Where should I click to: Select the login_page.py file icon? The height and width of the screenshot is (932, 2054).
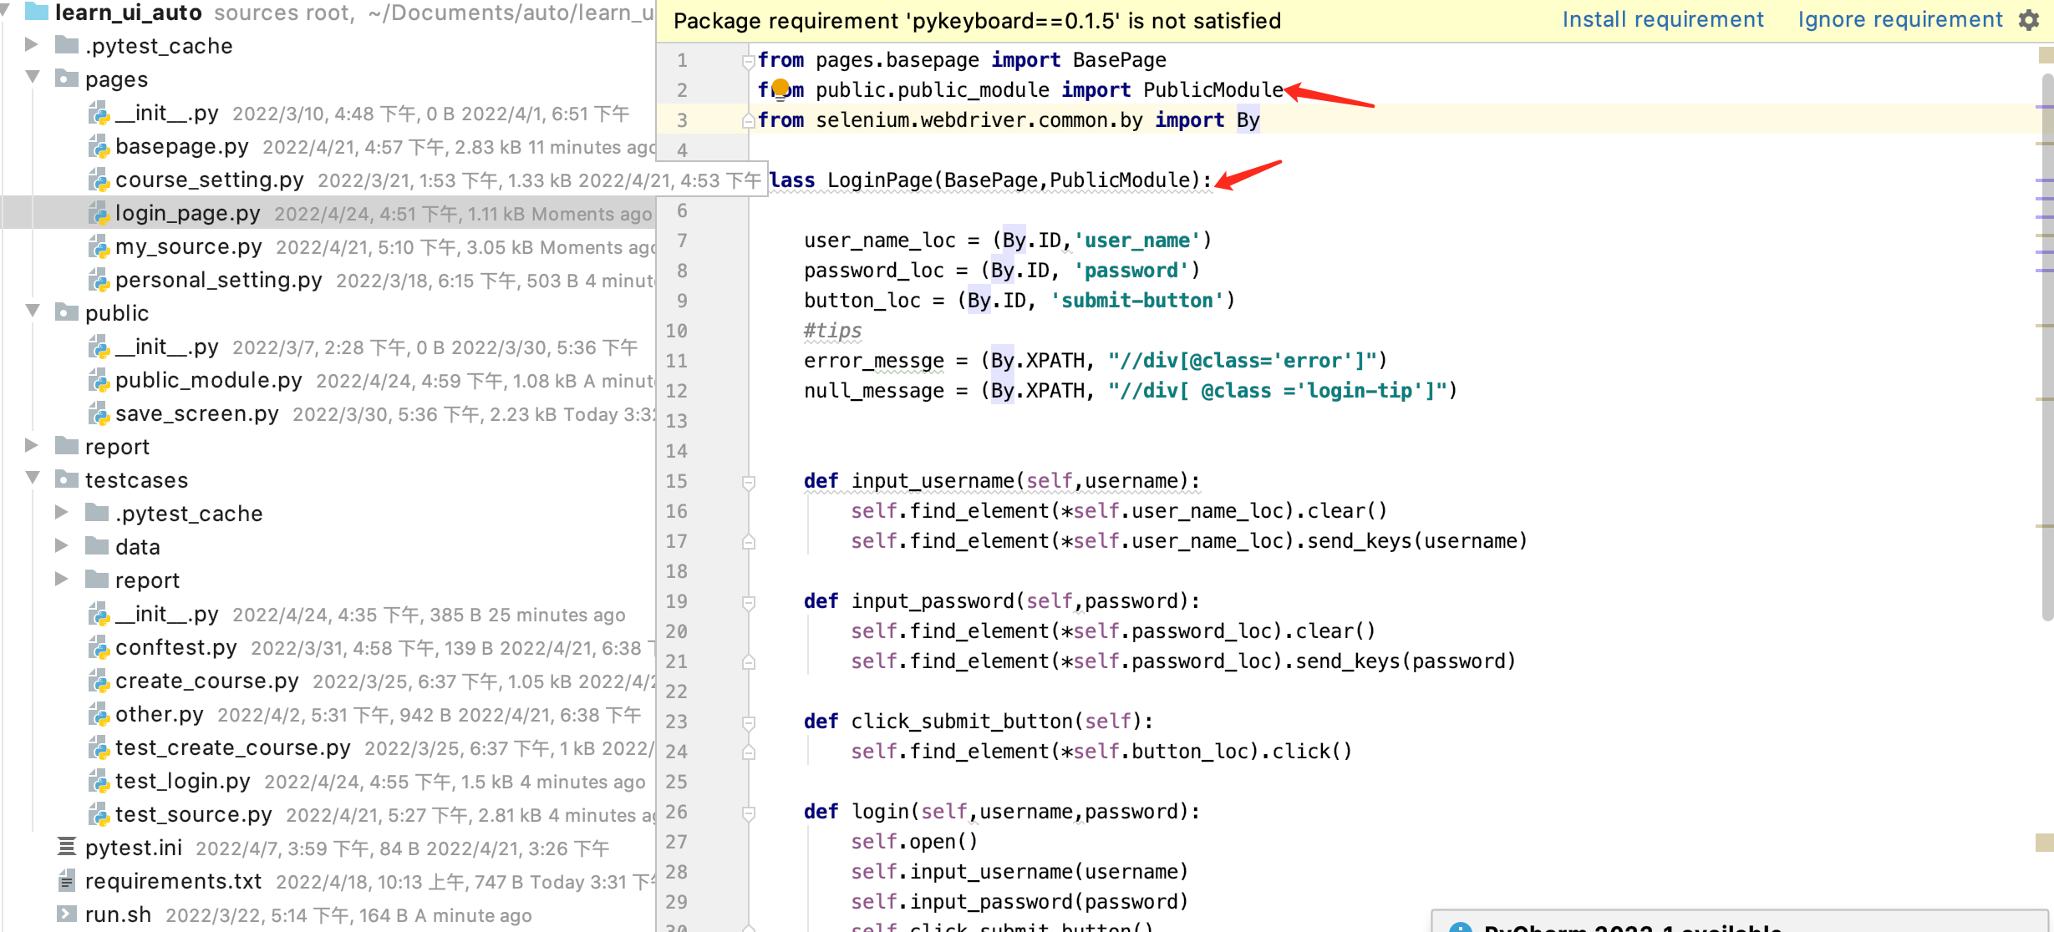[99, 213]
